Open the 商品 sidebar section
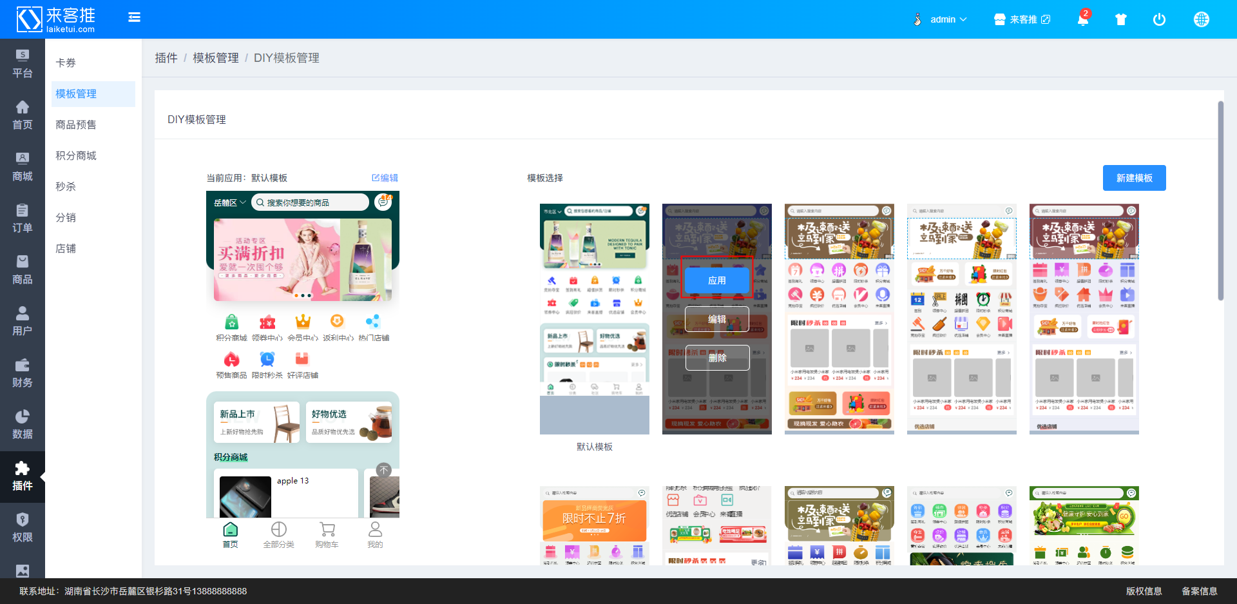 pyautogui.click(x=23, y=270)
